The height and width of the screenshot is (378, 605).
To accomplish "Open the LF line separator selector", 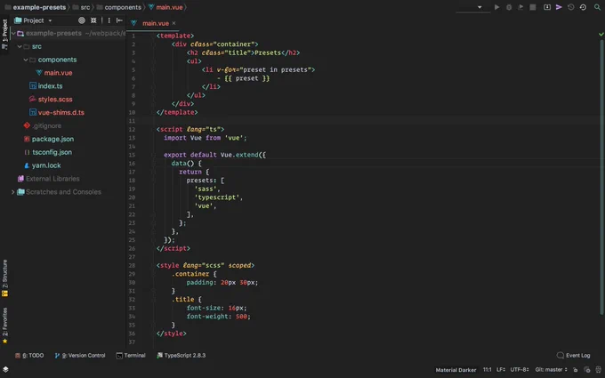I will [x=501, y=369].
